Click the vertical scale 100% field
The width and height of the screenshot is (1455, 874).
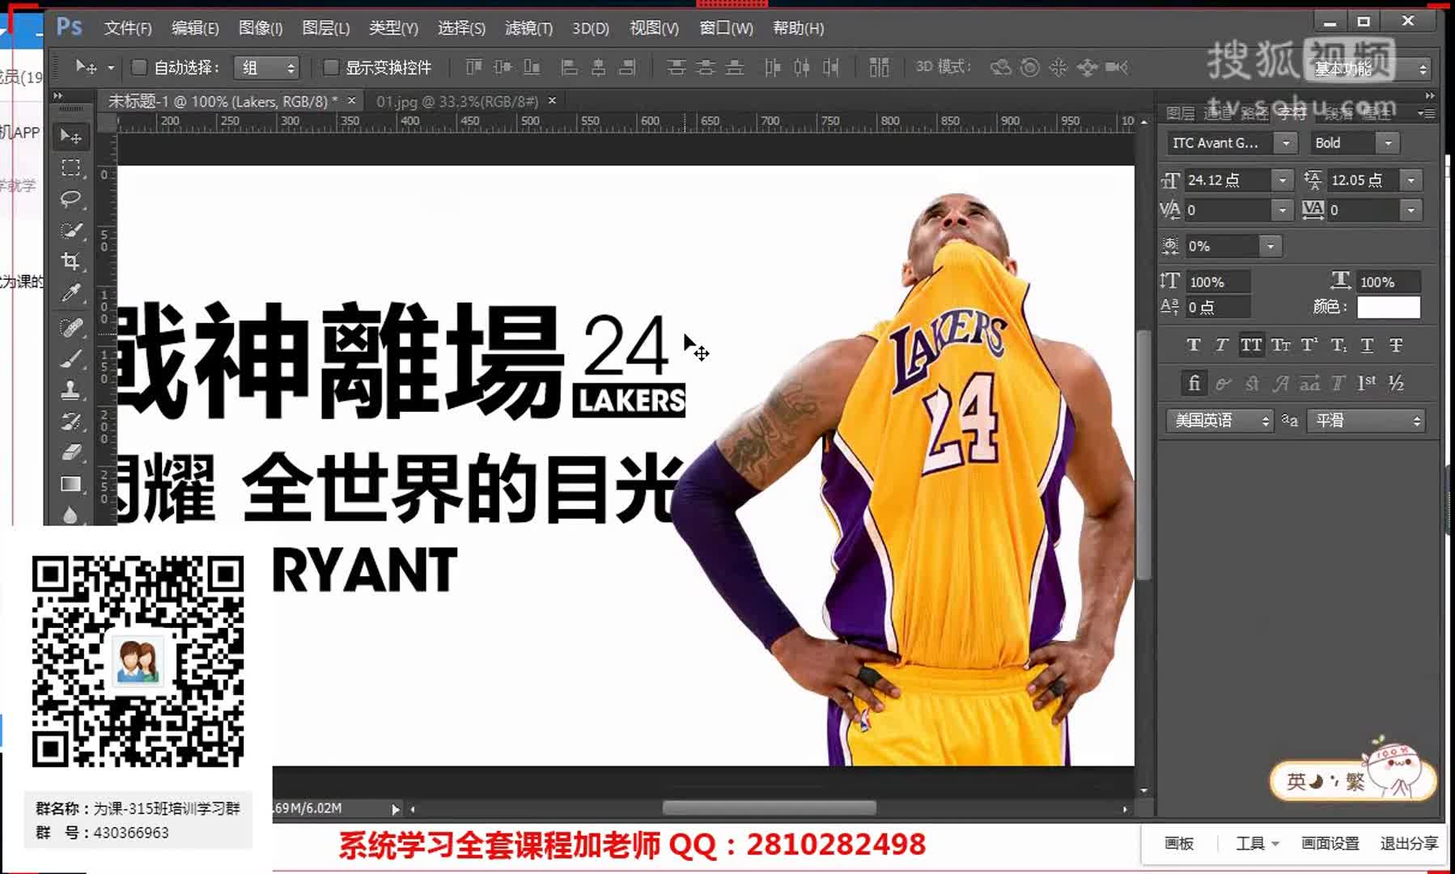coord(1218,282)
